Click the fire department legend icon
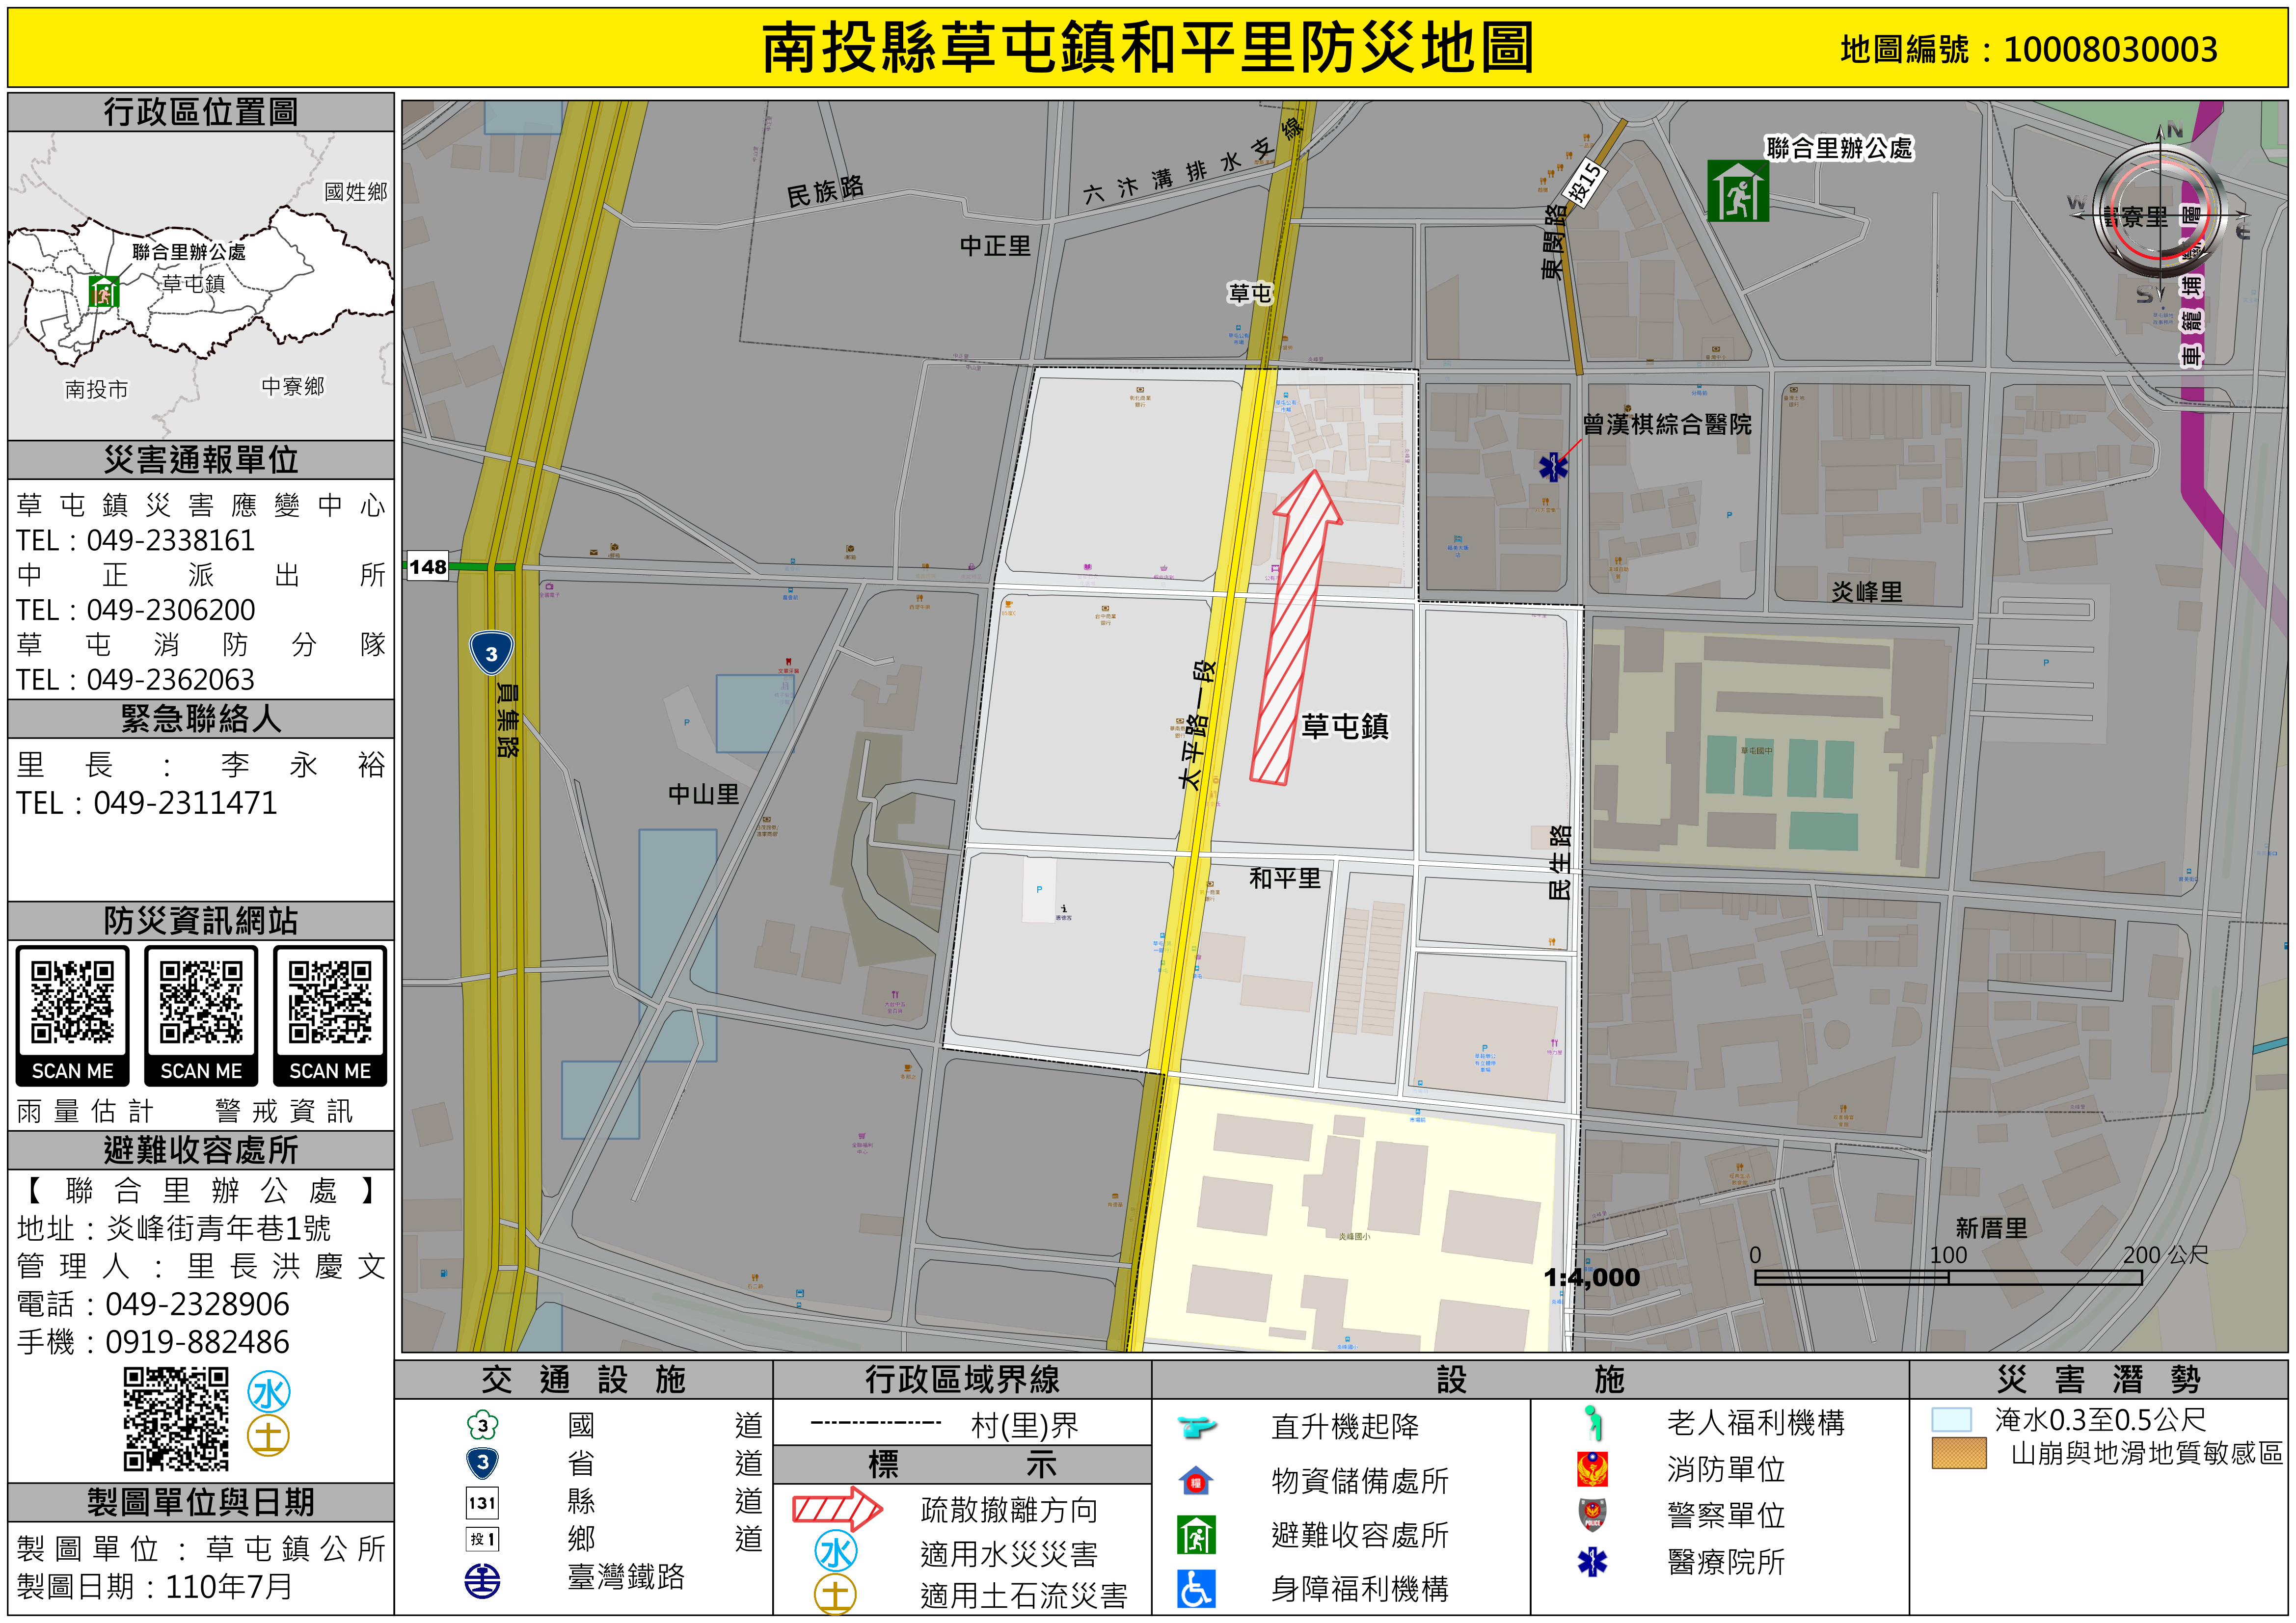Screen dimensions: 2296x1623 tap(1592, 1469)
